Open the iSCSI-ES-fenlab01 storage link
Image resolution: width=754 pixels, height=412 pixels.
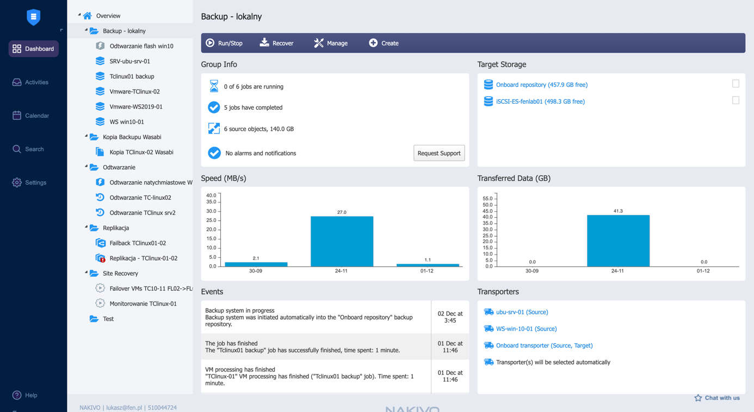(540, 102)
